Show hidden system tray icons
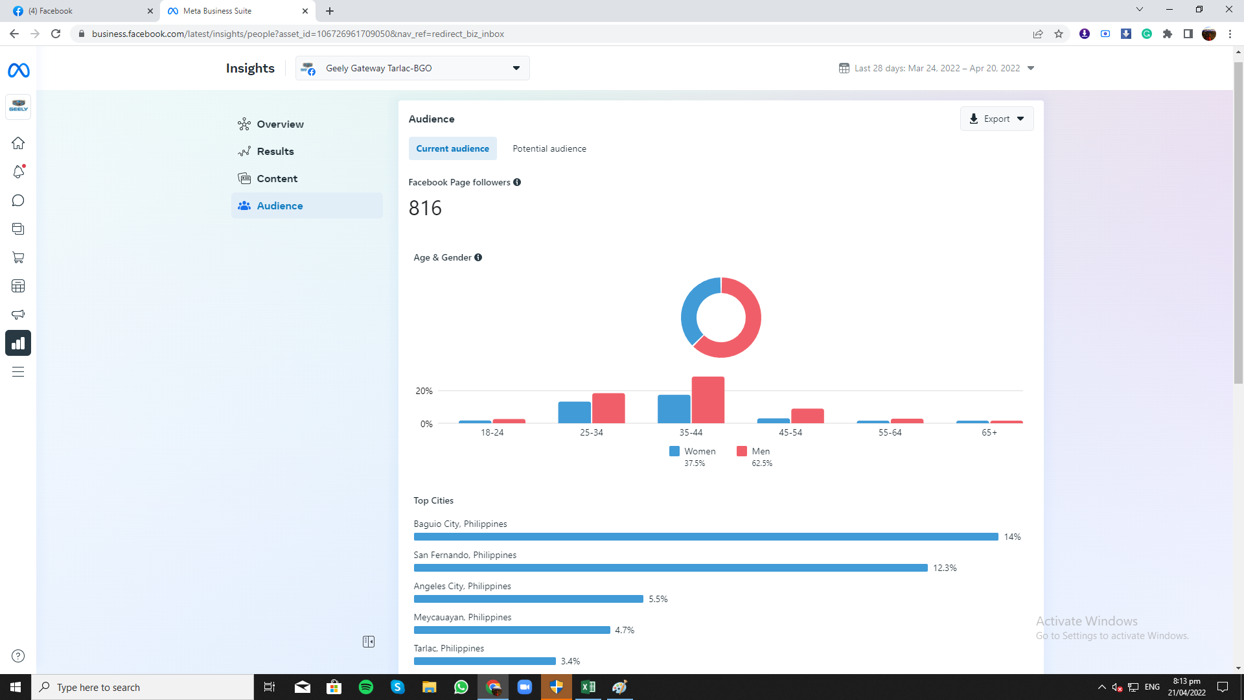The height and width of the screenshot is (700, 1244). point(1101,687)
